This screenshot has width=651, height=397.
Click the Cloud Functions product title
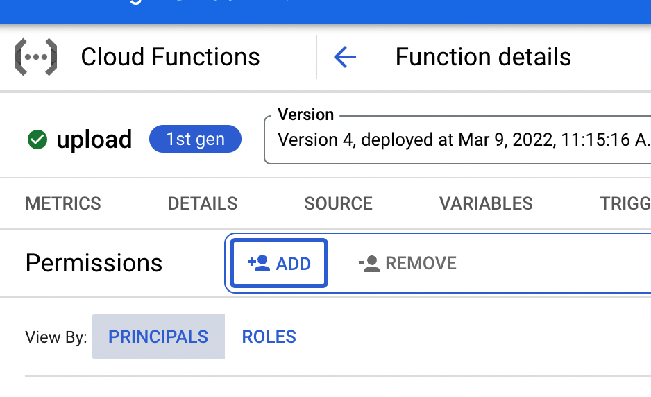pyautogui.click(x=170, y=57)
